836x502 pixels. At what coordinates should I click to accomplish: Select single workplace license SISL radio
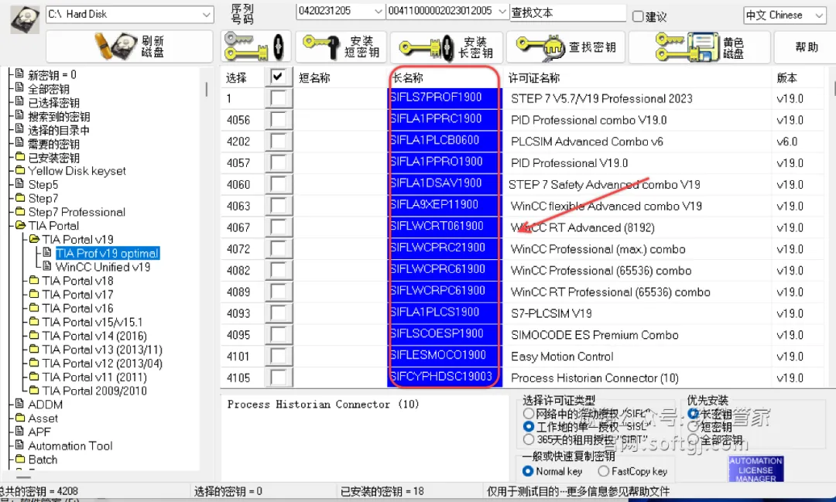(529, 426)
